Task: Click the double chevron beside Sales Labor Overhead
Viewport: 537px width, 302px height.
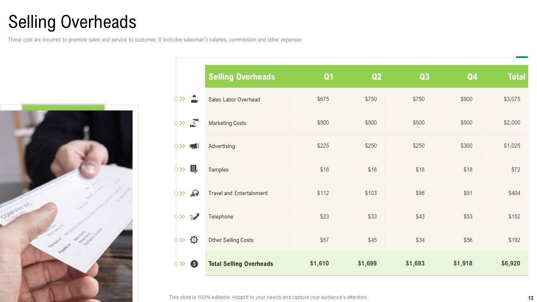Action: tap(182, 99)
